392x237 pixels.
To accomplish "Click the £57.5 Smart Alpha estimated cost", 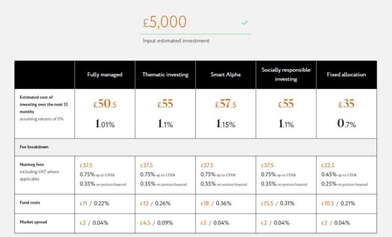I will pos(225,104).
